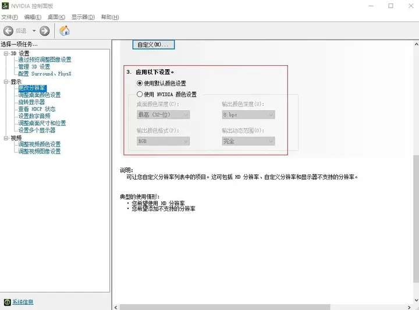The image size is (419, 310).
Task: Go to the Home page icon
Action: coord(65,31)
